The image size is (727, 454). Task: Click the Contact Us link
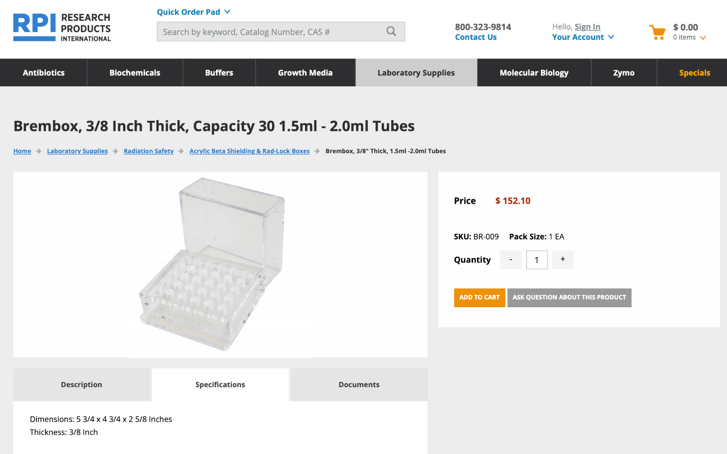point(476,37)
